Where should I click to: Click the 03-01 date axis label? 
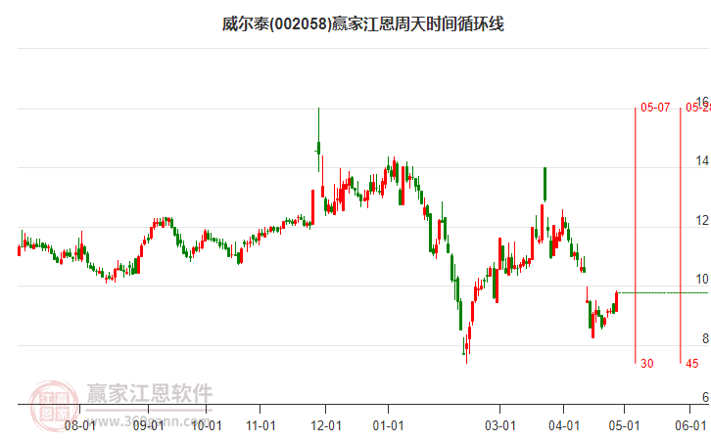[500, 425]
